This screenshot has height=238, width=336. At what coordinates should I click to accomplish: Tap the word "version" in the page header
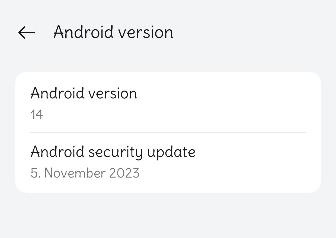146,33
